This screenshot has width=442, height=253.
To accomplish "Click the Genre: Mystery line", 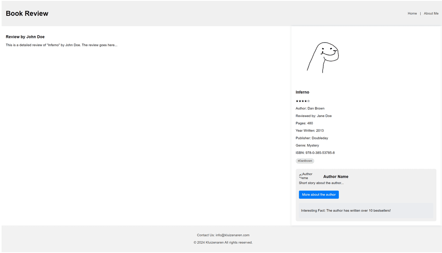I will [x=307, y=145].
